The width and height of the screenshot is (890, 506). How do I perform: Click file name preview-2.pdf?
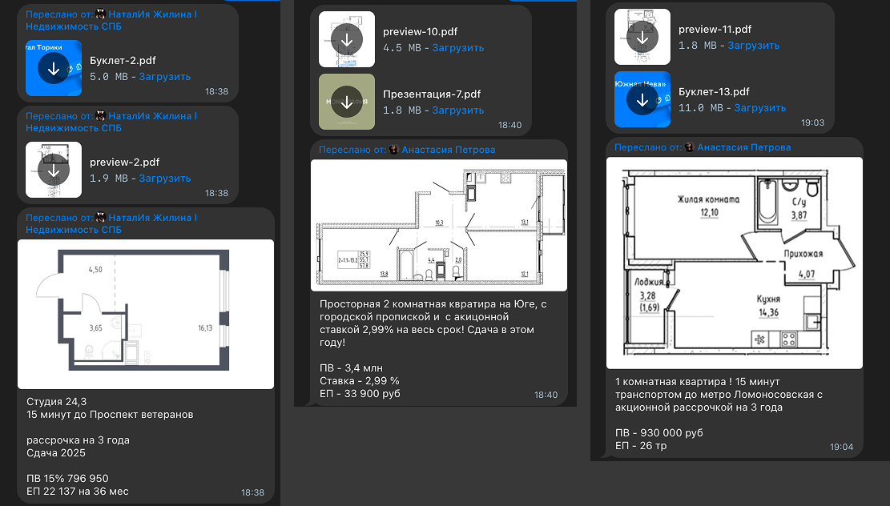pos(124,163)
